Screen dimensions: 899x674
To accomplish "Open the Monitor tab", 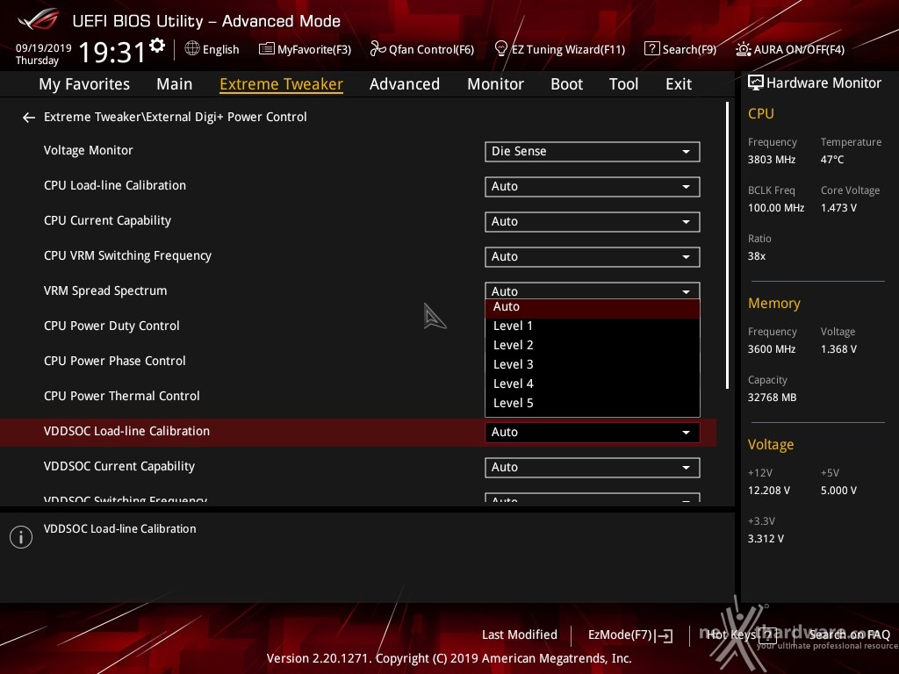I will (495, 84).
